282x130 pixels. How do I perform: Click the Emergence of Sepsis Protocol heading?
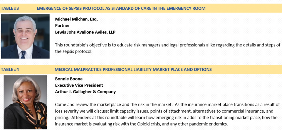point(121,9)
